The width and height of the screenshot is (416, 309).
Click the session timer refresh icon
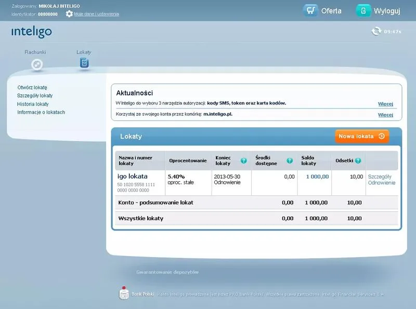point(376,31)
